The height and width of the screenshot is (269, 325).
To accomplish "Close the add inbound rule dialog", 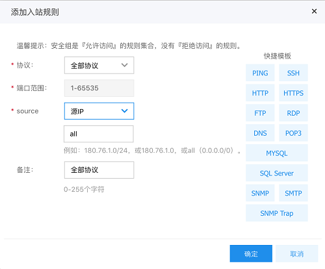I will (x=314, y=11).
